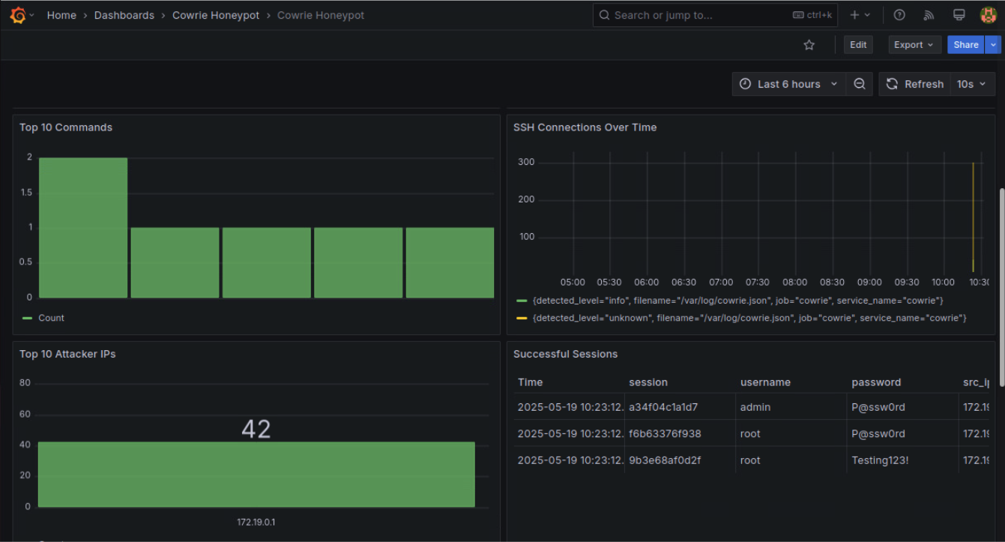Click the Top 10 Commands panel title
Viewport: 1005px width, 542px height.
[66, 127]
